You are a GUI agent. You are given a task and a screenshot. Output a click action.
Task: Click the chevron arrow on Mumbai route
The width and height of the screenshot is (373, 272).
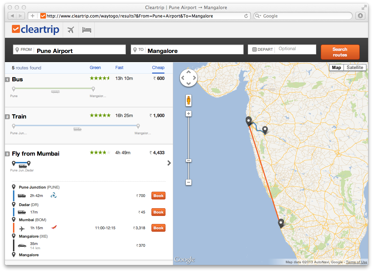click(x=169, y=163)
